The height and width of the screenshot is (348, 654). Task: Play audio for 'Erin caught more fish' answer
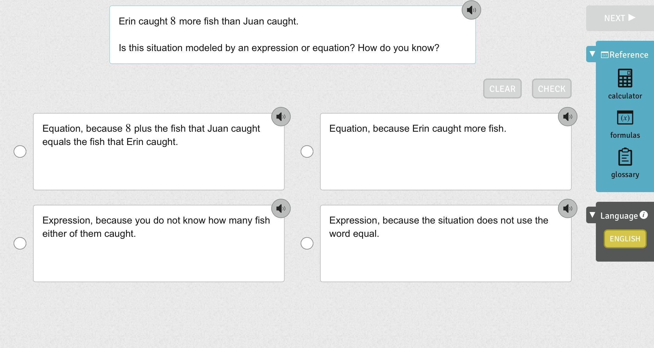(567, 117)
